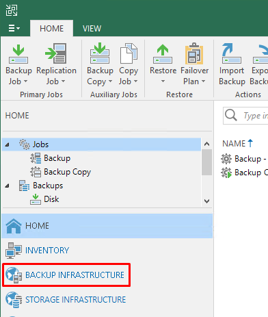
Task: Click the tree vertical scrollbar thumb
Action: [x=206, y=162]
